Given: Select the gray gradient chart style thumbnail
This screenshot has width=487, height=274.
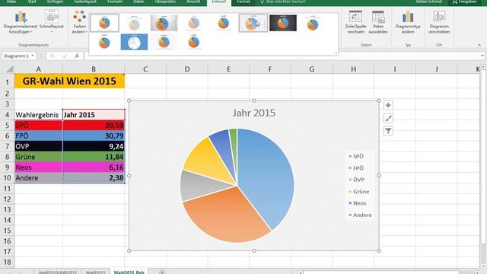Looking at the screenshot, I should point(164,23).
